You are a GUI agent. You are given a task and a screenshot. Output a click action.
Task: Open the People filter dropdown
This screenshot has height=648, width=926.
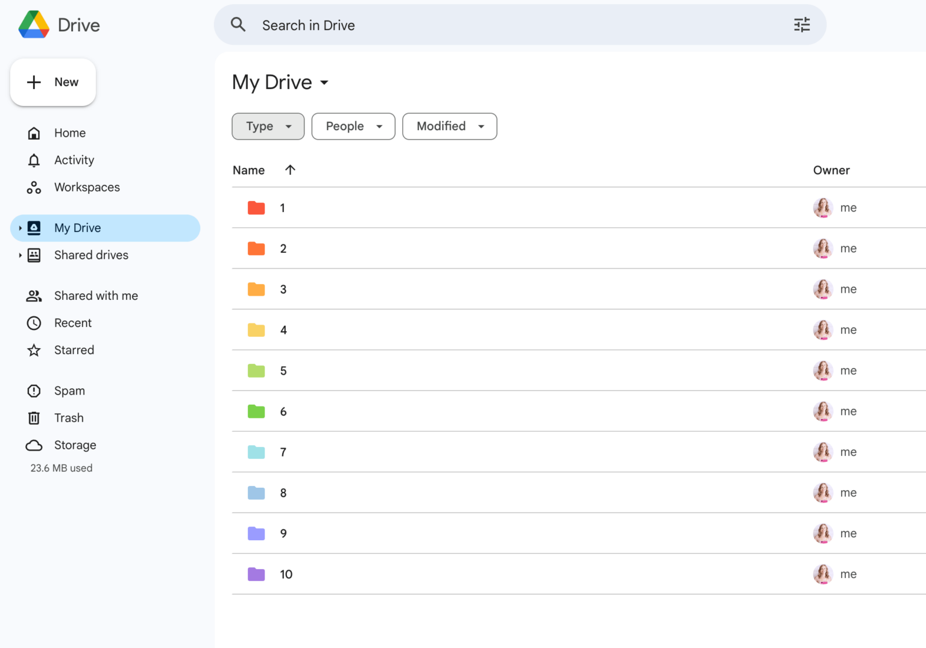[x=353, y=126]
